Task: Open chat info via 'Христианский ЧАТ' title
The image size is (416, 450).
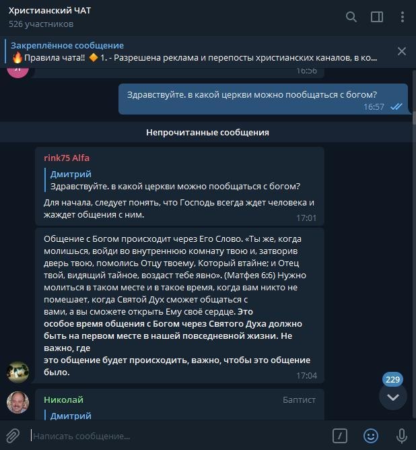Action: click(50, 11)
